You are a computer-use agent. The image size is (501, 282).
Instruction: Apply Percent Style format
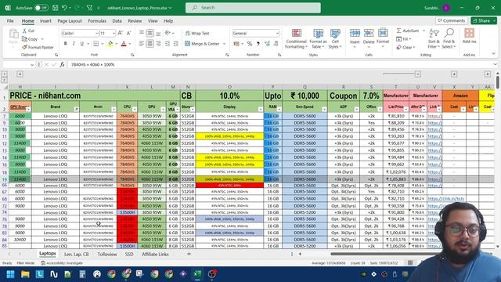(x=250, y=44)
